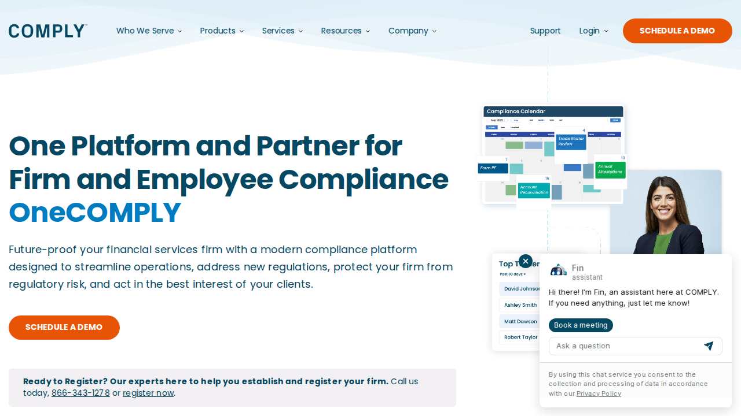Expand the chevron next to Resources
Viewport: 741px width, 416px height.
pos(368,31)
